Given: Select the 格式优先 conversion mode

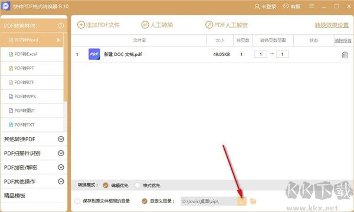Looking at the screenshot, I should [137, 185].
